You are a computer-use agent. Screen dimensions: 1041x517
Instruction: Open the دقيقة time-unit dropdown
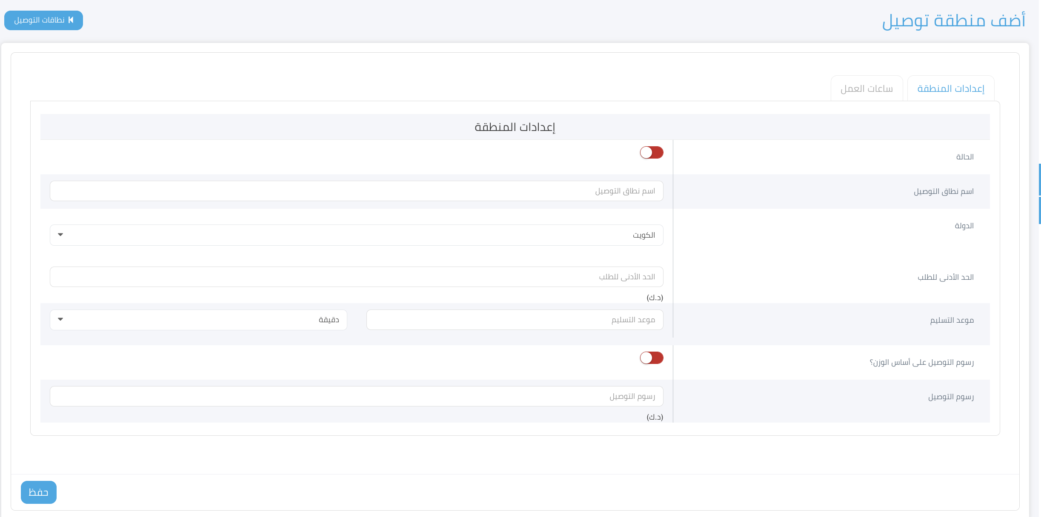198,319
